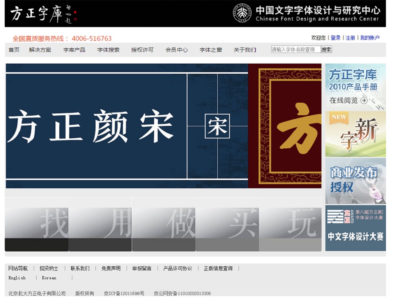Open 举报留言 footer link
The width and height of the screenshot is (393, 304).
[142, 268]
